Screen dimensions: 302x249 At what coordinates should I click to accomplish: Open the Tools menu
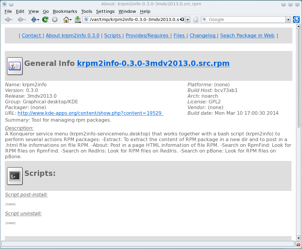pyautogui.click(x=87, y=11)
